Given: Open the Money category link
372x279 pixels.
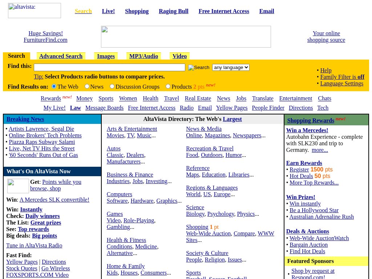Looking at the screenshot, I should click(x=84, y=98).
